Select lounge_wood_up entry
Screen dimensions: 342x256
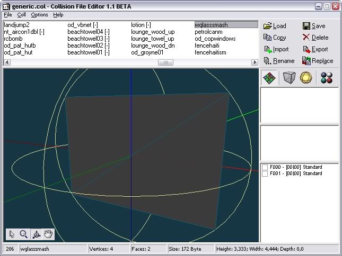click(153, 32)
